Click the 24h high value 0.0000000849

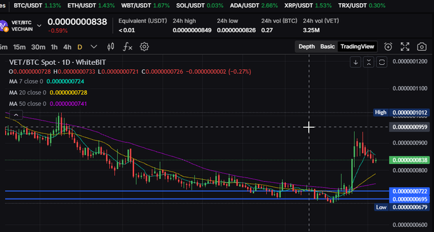coord(192,31)
